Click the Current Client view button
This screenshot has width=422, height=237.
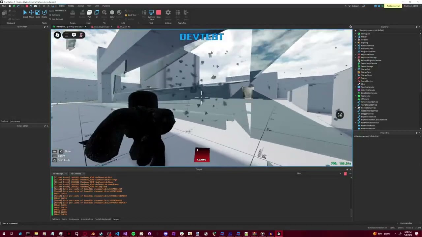[151, 14]
